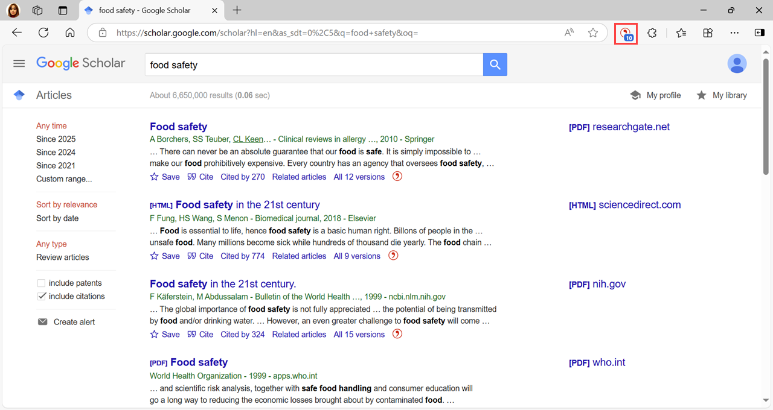Click the star icon to favorite this page

[x=593, y=33]
